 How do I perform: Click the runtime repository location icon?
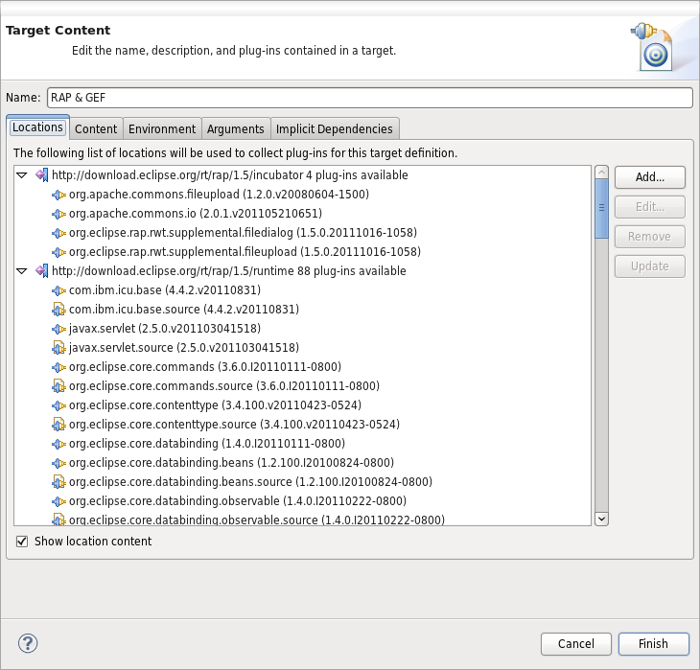coord(41,271)
